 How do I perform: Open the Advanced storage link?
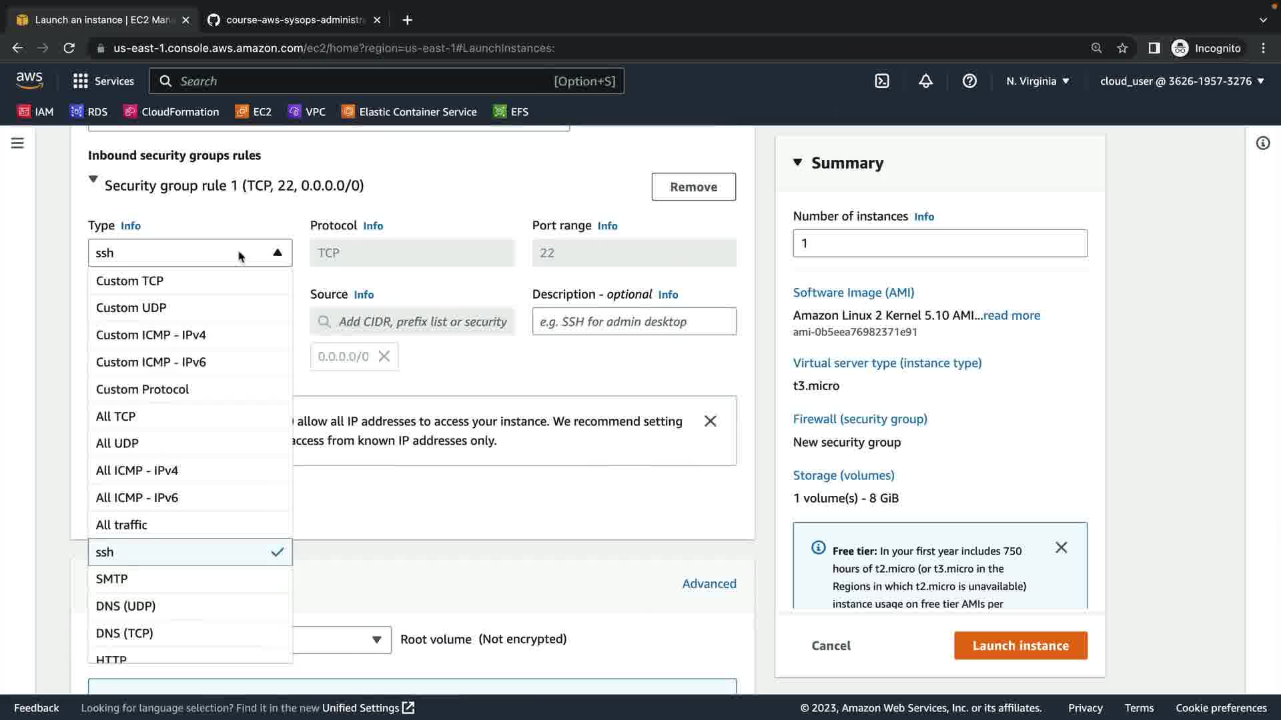(709, 583)
